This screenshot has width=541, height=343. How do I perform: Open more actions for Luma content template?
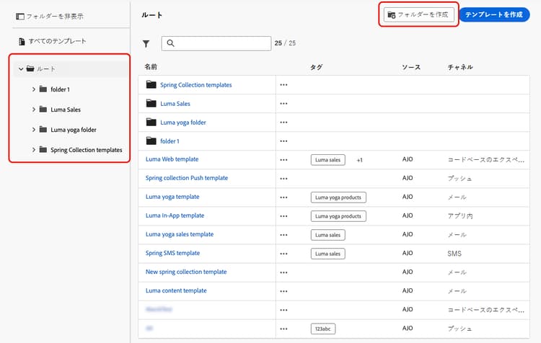point(283,291)
